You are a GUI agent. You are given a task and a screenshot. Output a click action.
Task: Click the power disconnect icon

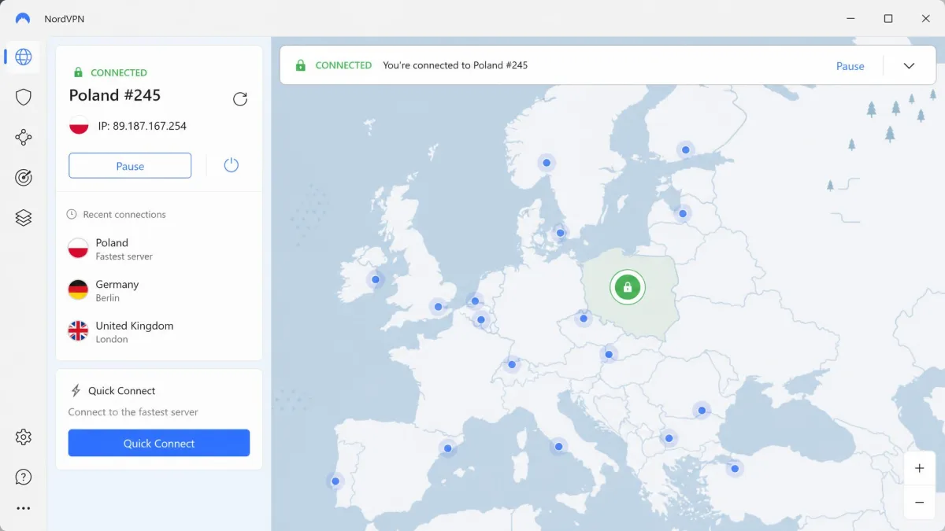pos(231,165)
